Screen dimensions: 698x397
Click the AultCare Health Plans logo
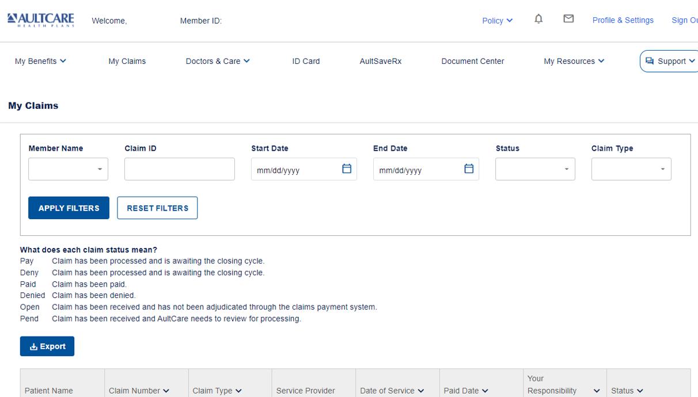point(41,19)
